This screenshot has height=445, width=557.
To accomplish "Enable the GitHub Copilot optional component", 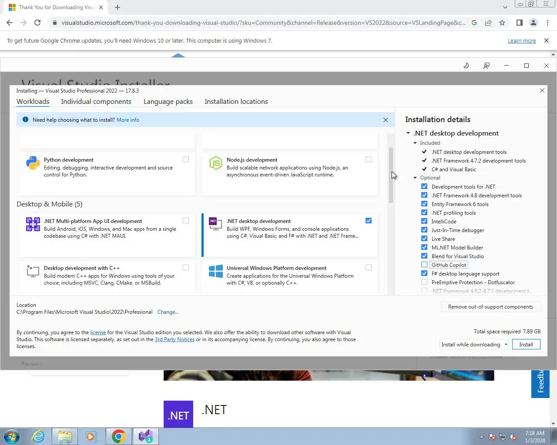I will pos(424,265).
